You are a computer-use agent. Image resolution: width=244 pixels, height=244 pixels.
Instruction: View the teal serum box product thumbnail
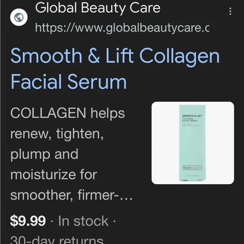pos(193,143)
